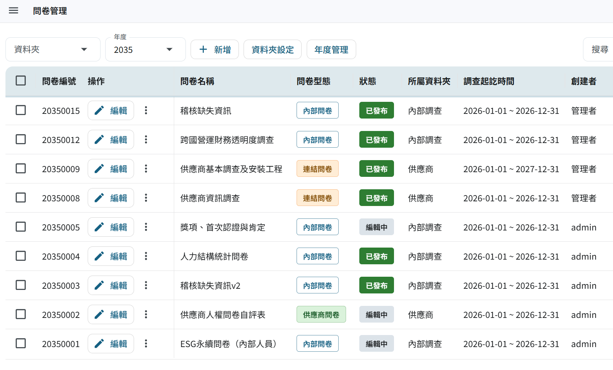This screenshot has width=613, height=370.
Task: Select name 獎項、首次認證與肯定
Action: coord(223,227)
